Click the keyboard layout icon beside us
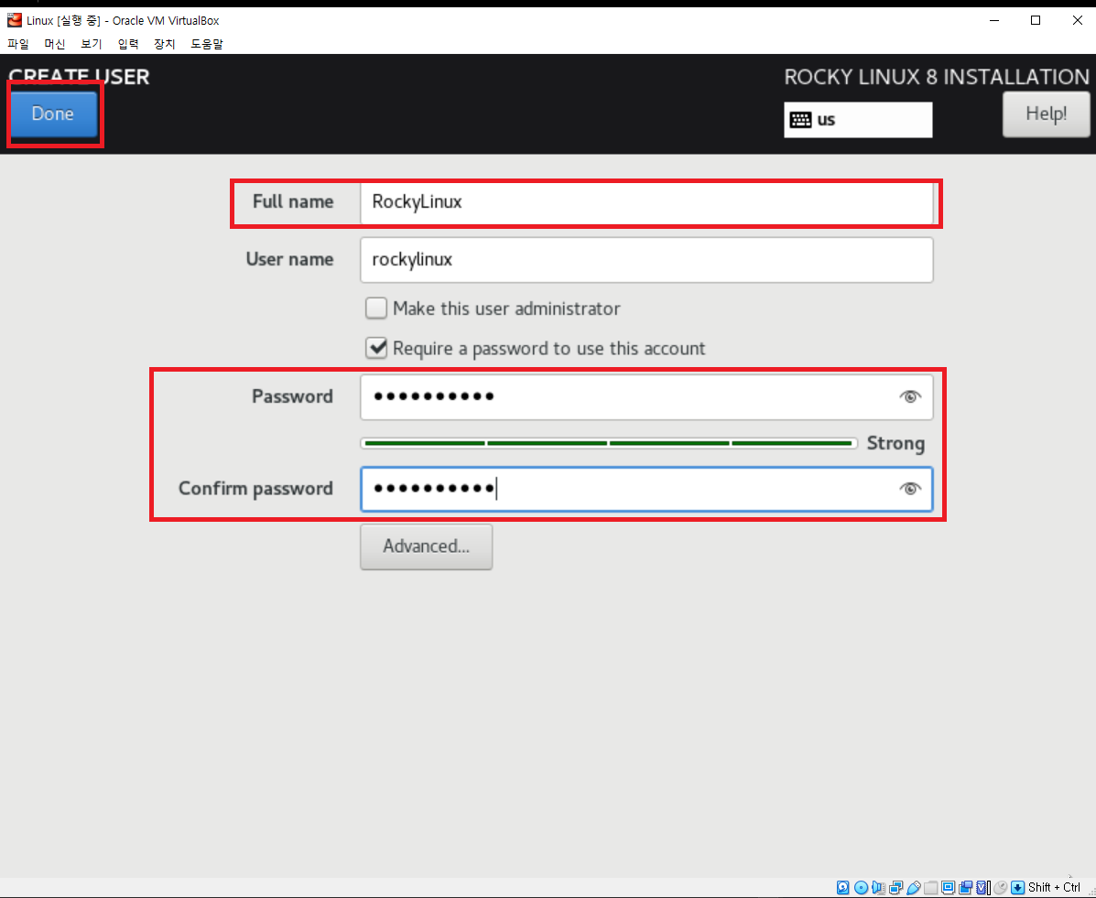Screen dimensions: 1096x898 point(800,120)
